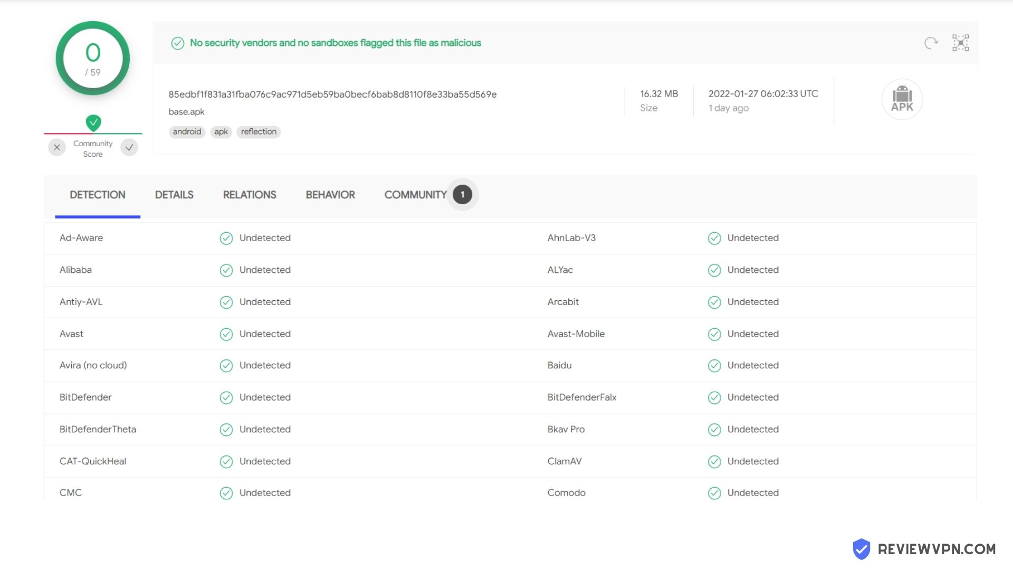This screenshot has height=570, width=1013.
Task: Click BitDefenderFalx undetected check icon
Action: click(x=714, y=397)
